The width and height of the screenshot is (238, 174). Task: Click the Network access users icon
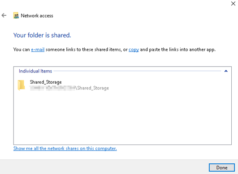point(16,16)
